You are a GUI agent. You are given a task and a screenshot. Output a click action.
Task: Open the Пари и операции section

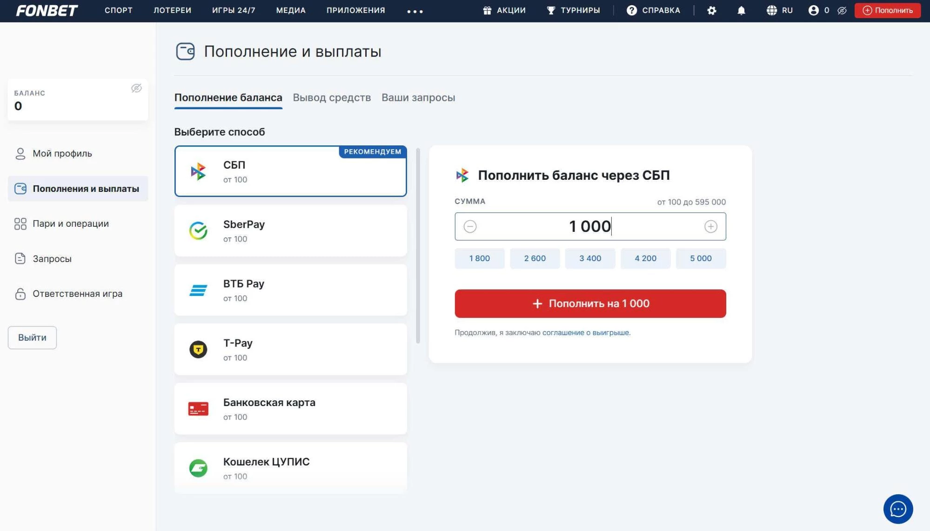click(x=70, y=223)
